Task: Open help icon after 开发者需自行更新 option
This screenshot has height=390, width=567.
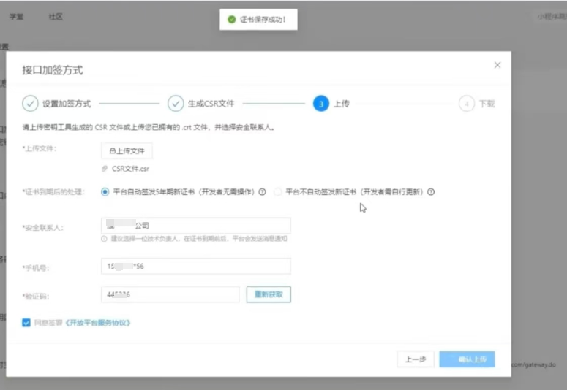Action: click(431, 192)
